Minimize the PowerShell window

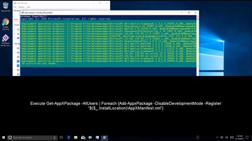click(182, 13)
